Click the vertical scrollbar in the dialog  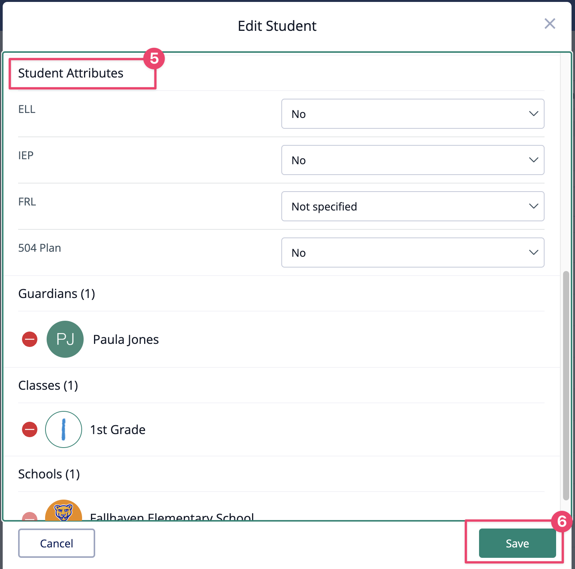pos(566,386)
